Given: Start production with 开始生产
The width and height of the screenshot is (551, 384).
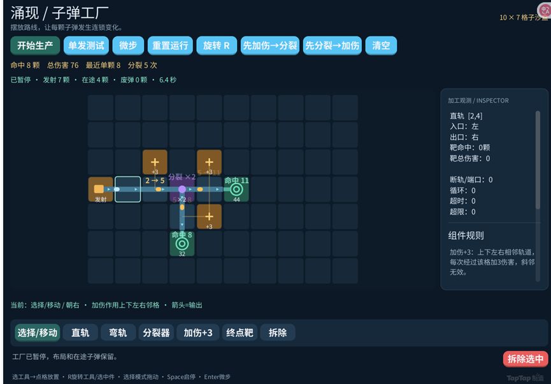Looking at the screenshot, I should [35, 45].
